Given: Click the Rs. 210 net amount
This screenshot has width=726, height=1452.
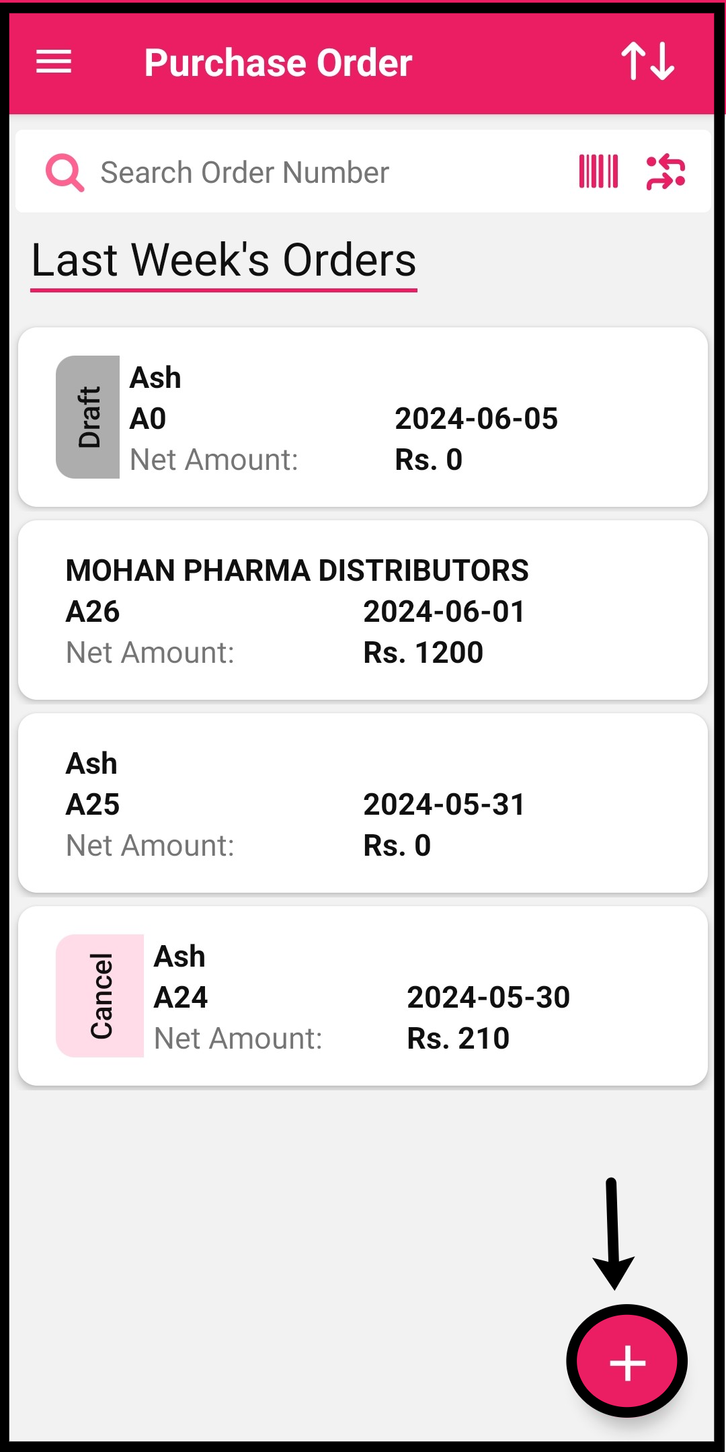Looking at the screenshot, I should click(458, 1039).
